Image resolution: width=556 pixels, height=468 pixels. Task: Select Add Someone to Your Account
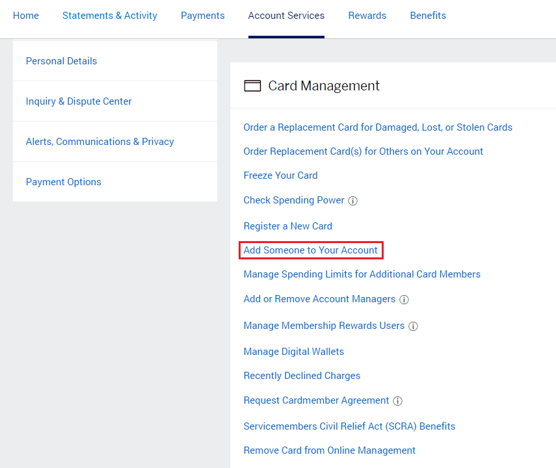pyautogui.click(x=310, y=250)
